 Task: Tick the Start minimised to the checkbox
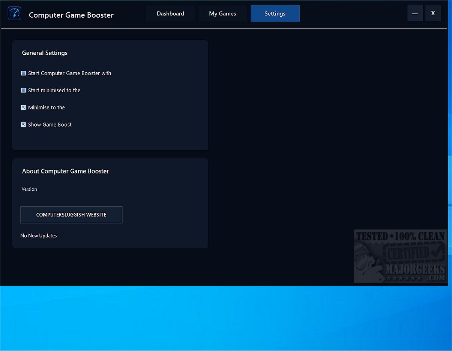click(24, 90)
